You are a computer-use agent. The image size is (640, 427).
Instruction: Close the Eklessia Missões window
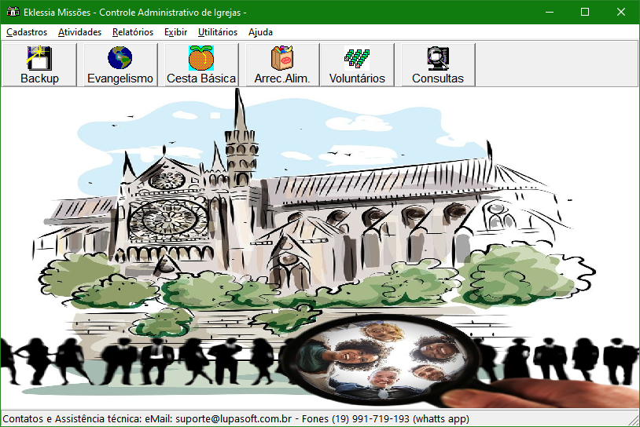(x=621, y=12)
